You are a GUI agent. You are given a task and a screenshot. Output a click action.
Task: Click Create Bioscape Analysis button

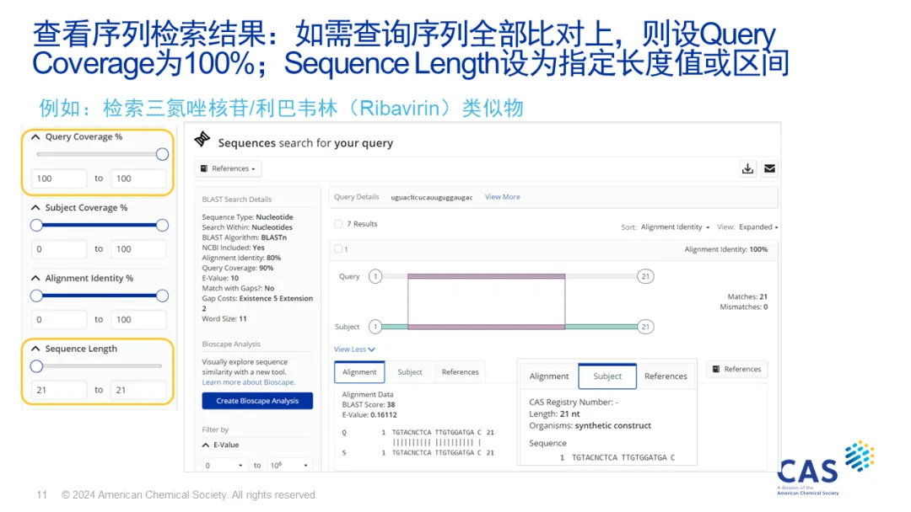coord(257,401)
